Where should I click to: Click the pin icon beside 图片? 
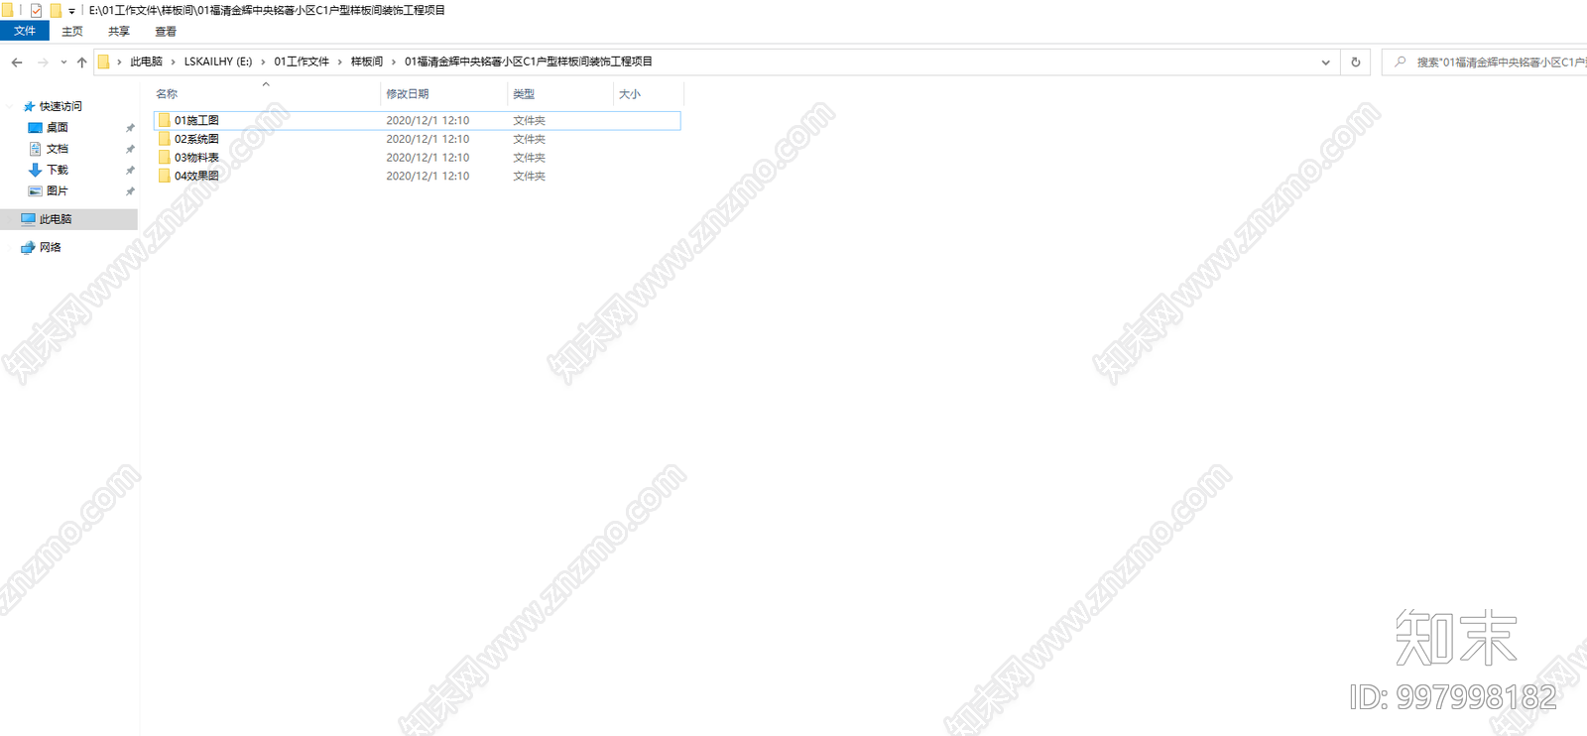click(x=130, y=191)
